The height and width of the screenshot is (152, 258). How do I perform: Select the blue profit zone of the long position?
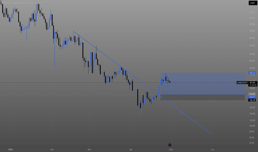(203, 83)
